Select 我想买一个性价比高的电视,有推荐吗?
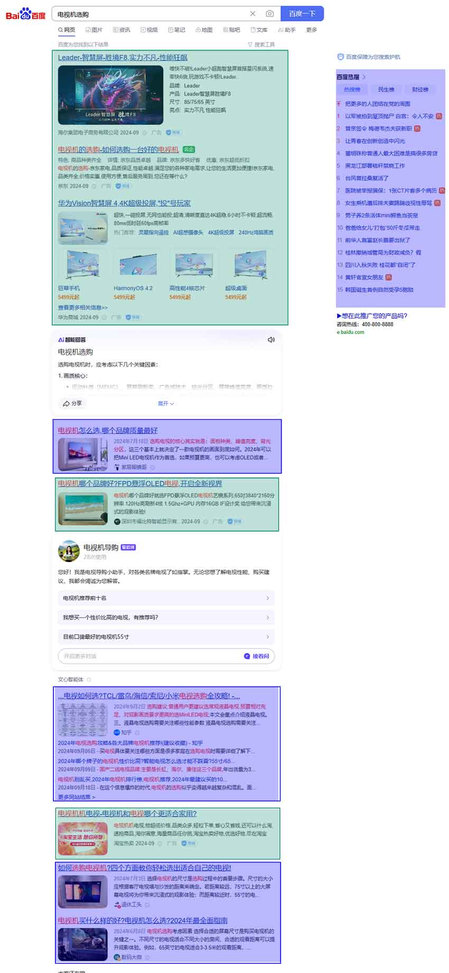This screenshot has width=449, height=973. point(166,617)
